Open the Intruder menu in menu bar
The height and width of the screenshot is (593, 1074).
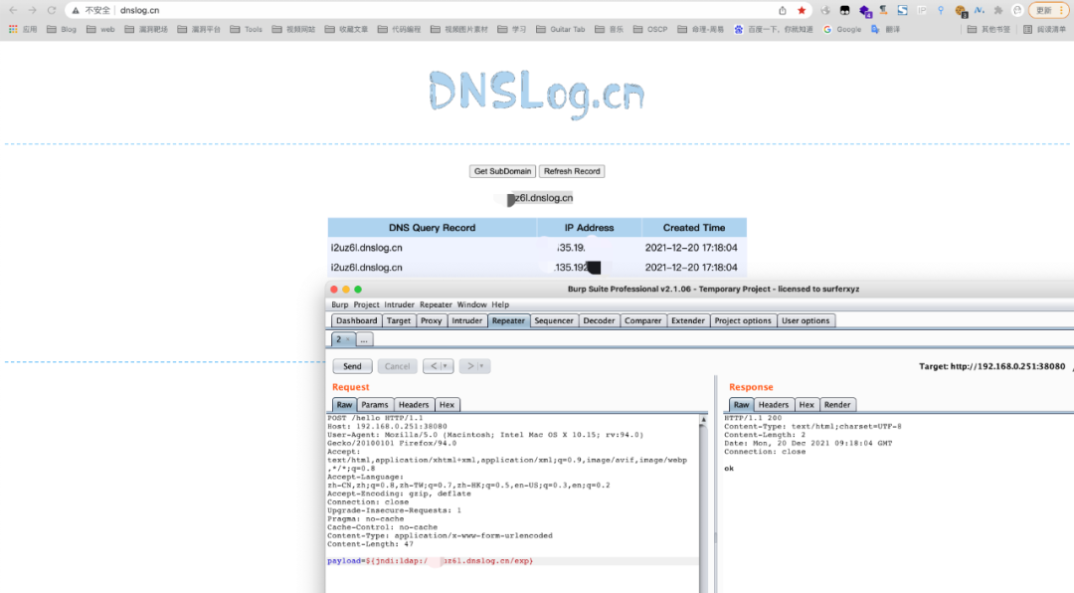pyautogui.click(x=399, y=304)
